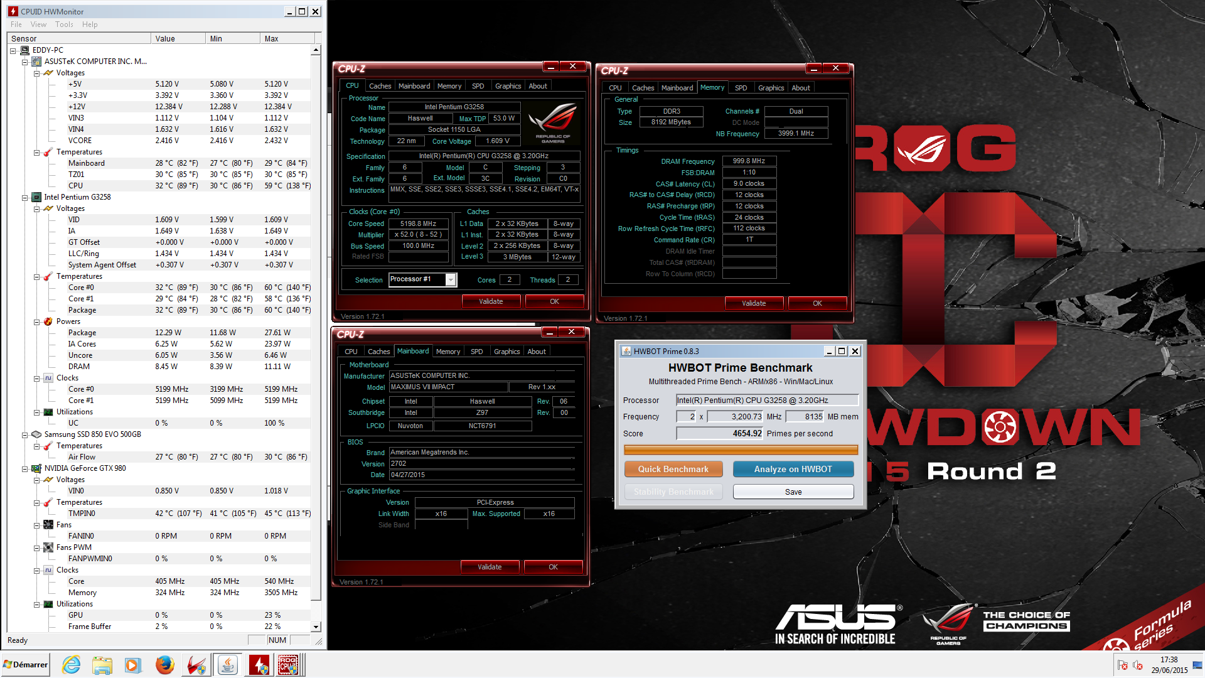1205x678 pixels.
Task: Collapse Powers group under Intel Pentium
Action: [x=36, y=321]
